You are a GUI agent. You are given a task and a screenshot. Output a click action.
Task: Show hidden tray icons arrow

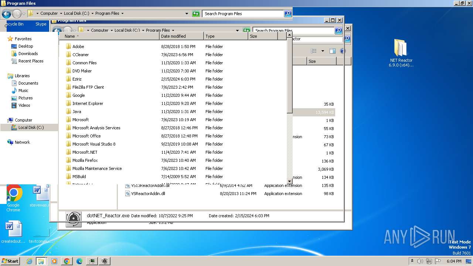[x=412, y=261]
